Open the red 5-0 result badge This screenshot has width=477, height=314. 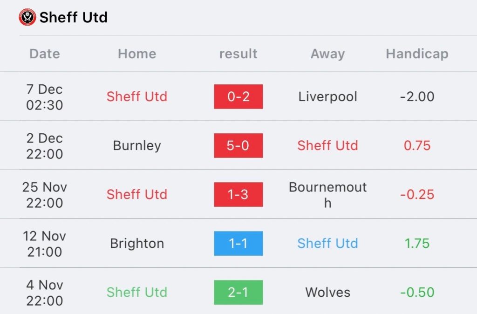(238, 145)
